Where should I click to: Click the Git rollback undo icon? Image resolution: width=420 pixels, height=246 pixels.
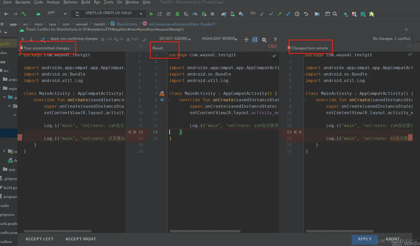click(x=306, y=14)
